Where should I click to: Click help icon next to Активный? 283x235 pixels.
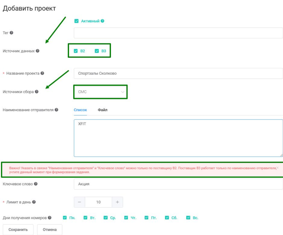[x=102, y=21]
